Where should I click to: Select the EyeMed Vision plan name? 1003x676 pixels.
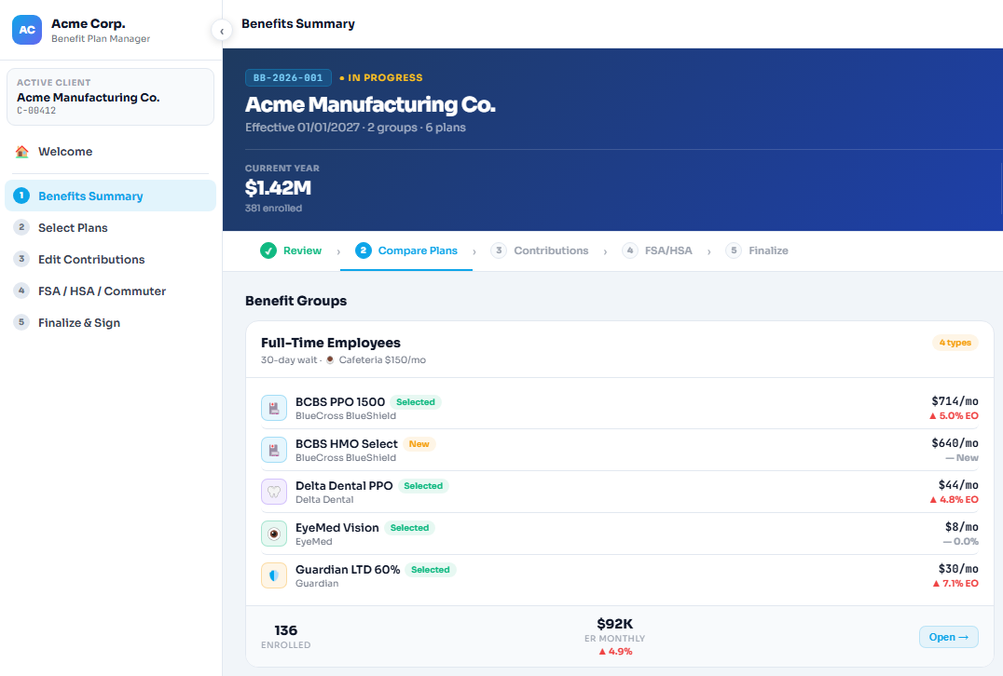[x=337, y=528]
